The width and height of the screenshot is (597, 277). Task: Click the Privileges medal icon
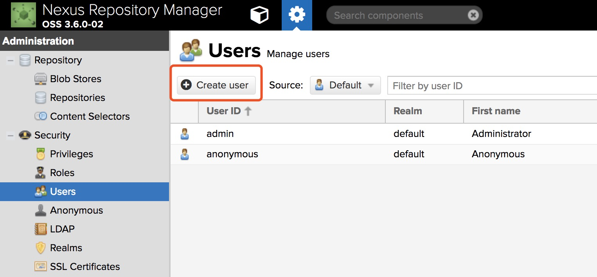[41, 154]
